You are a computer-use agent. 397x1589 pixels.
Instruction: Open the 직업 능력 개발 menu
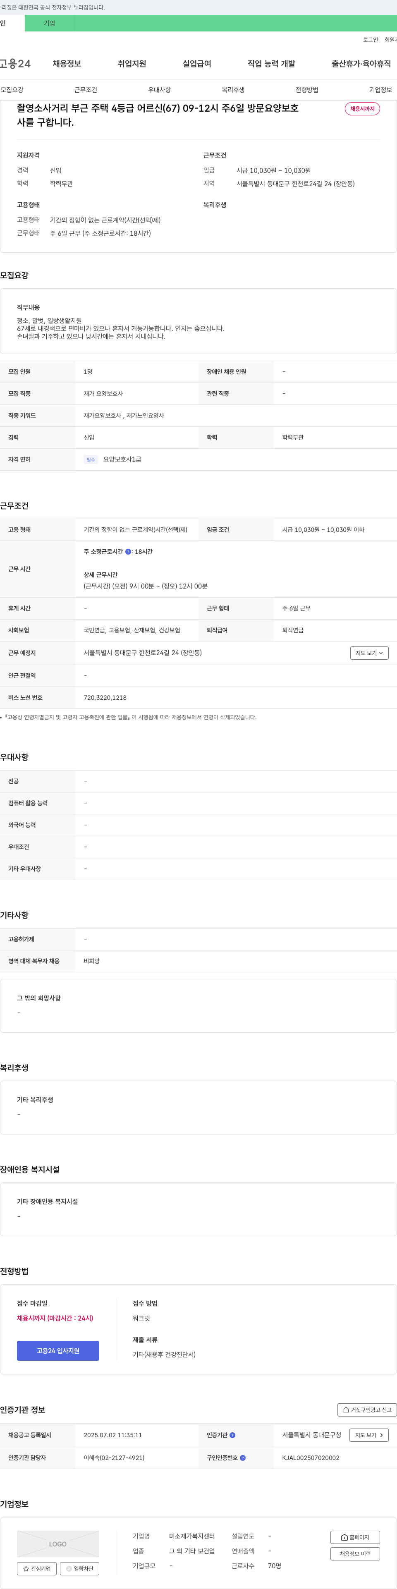click(271, 64)
